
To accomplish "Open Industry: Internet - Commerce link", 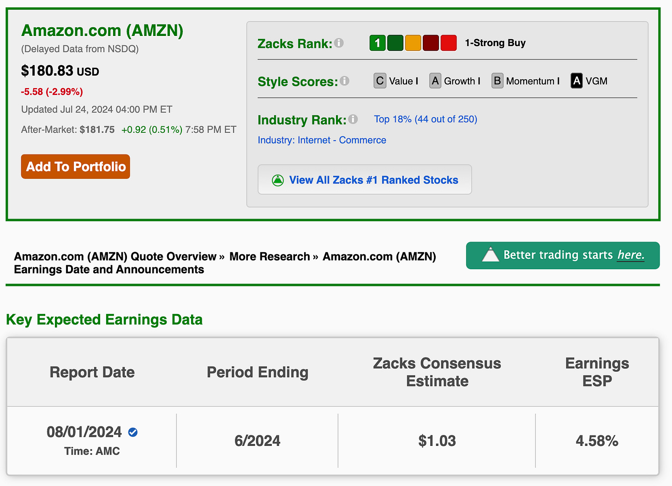I will click(322, 140).
